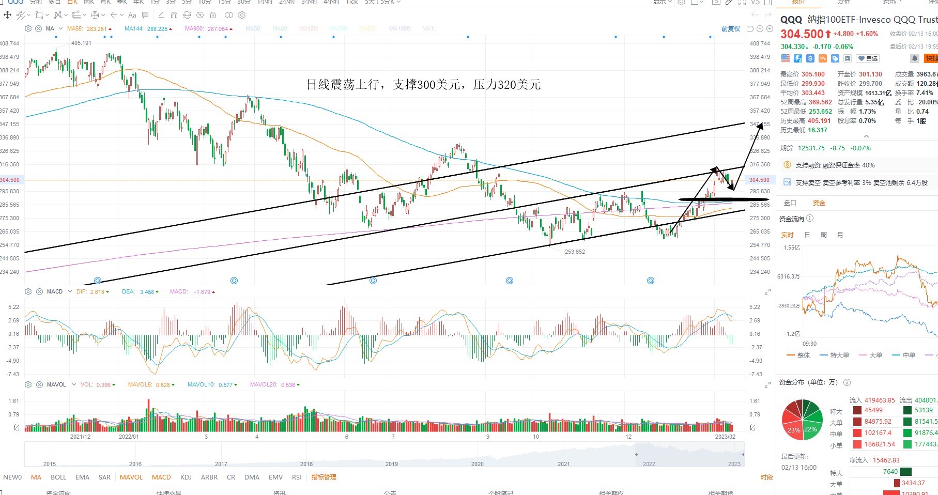The width and height of the screenshot is (938, 495).
Task: Click the info icon beside 资金分布
Action: 847,382
